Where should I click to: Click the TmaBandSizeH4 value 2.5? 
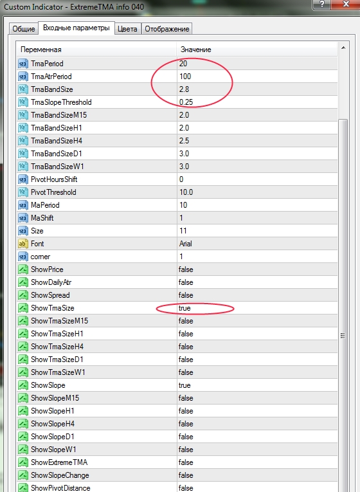coord(184,141)
